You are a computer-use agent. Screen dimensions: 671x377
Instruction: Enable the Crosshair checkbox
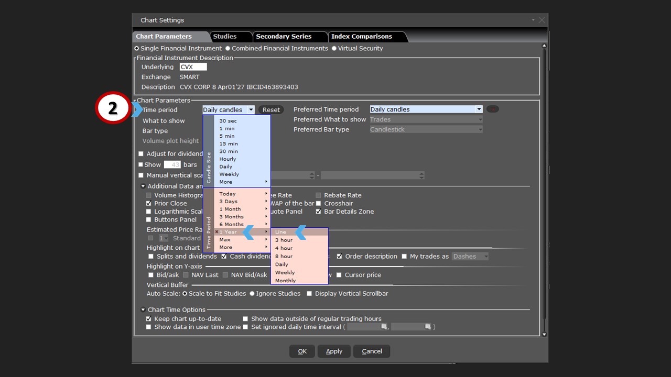click(318, 204)
